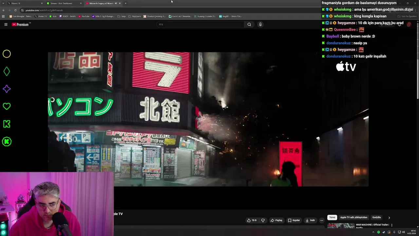Open ImgBB — Resim Yük bookmark
This screenshot has width=419, height=236.
click(x=230, y=16)
